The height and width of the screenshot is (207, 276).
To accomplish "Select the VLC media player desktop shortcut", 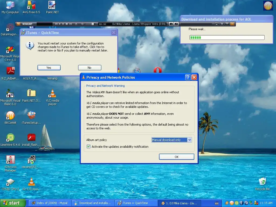I will (x=52, y=98).
